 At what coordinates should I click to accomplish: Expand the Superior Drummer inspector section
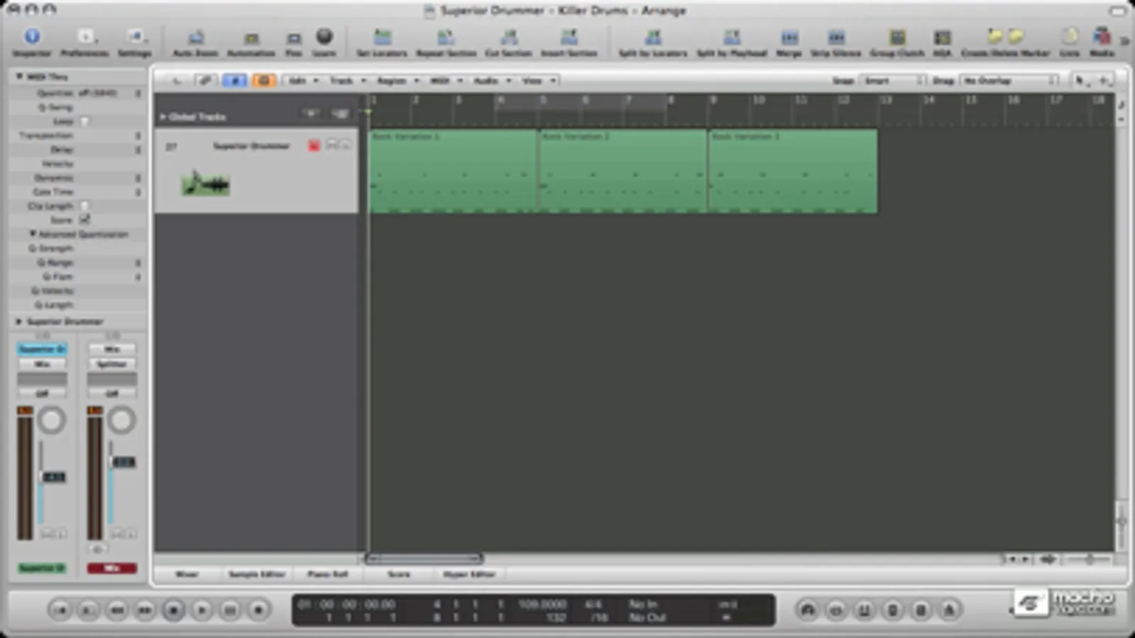click(x=19, y=321)
